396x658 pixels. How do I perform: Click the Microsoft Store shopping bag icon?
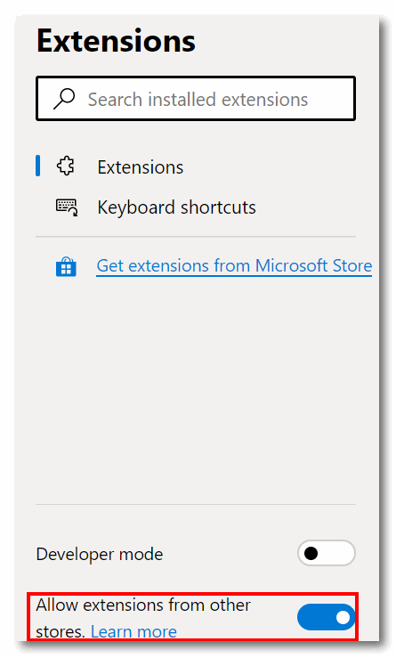pos(66,267)
